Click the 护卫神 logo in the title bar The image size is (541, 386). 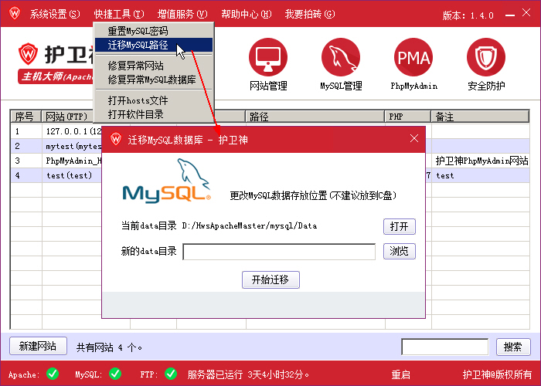(15, 14)
